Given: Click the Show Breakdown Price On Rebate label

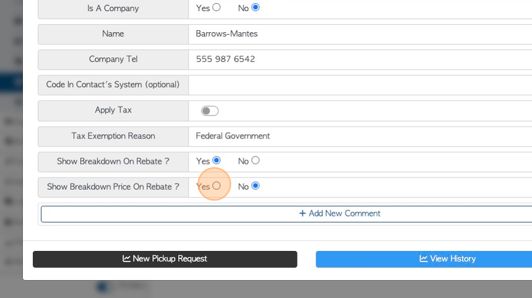Looking at the screenshot, I should click(x=113, y=187).
